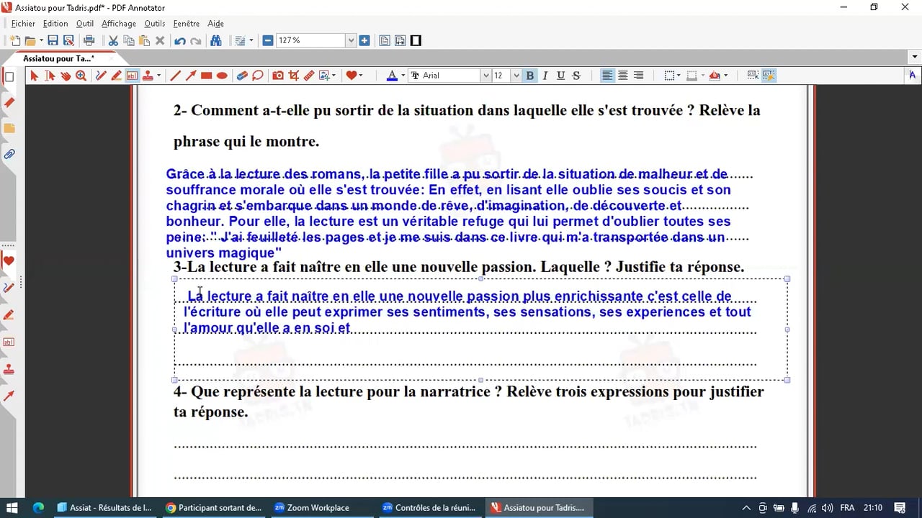Select the arrow pointer selection tool
922x518 pixels.
(x=34, y=76)
